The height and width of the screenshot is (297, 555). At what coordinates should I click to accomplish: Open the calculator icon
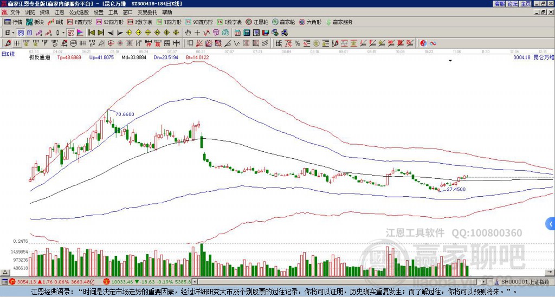[247, 33]
